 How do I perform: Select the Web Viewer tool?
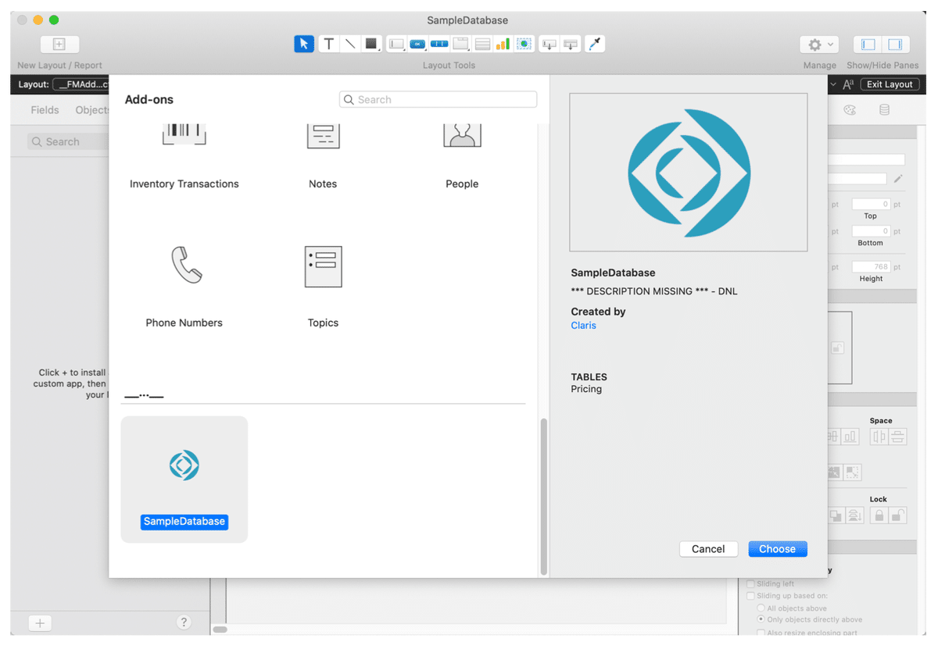(524, 44)
